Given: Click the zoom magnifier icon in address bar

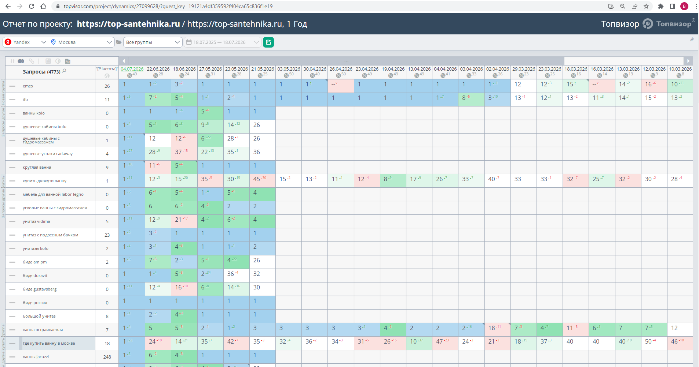Looking at the screenshot, I should click(x=622, y=6).
